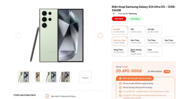Select the 1TB storage option
The height and width of the screenshot is (99, 176).
click(137, 30)
